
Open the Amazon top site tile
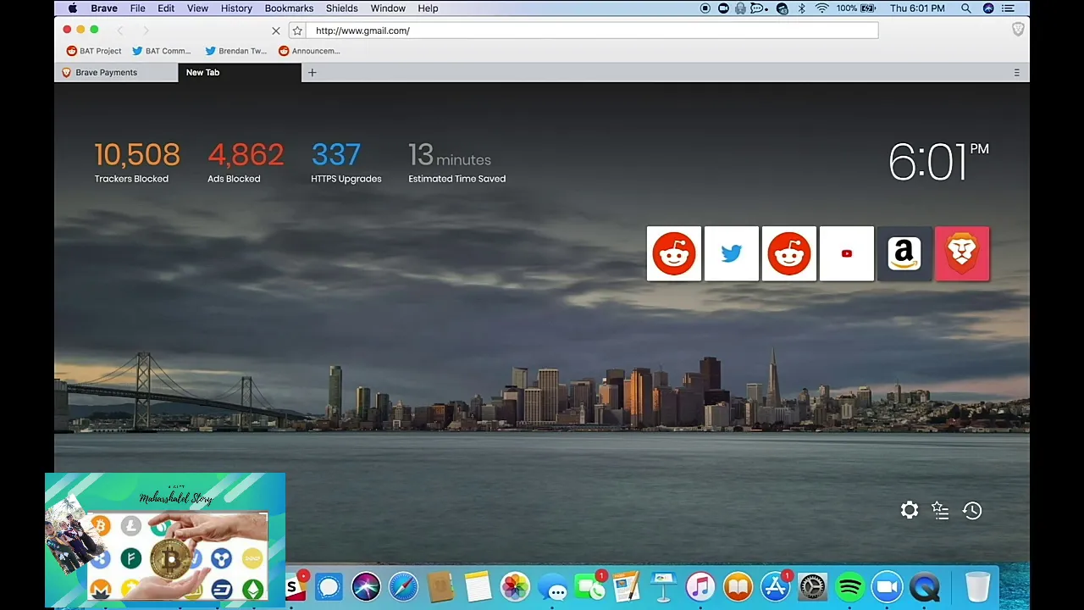point(904,253)
